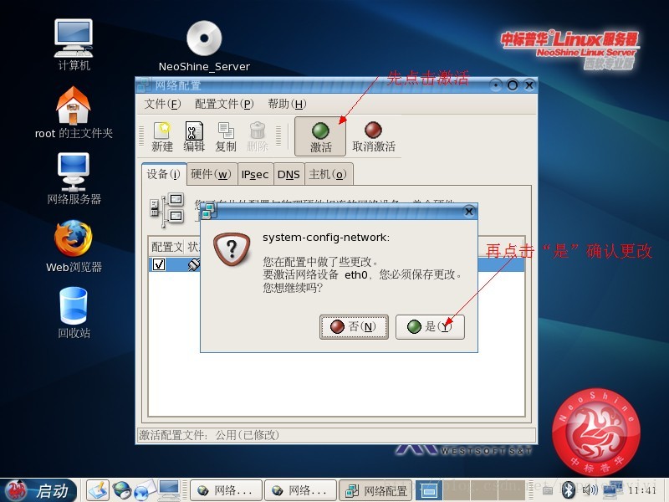The image size is (669, 502).
Task: Click 否(N) to decline saving changes
Action: tap(354, 327)
